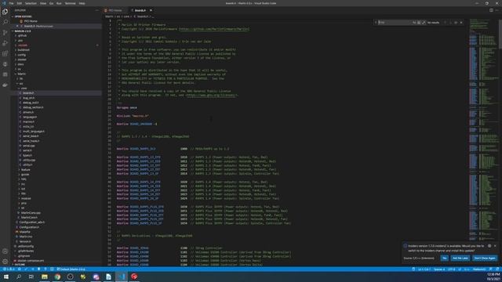Image resolution: width=502 pixels, height=282 pixels.
Task: Click the Default (Marlin 2.0.x) environment in status bar
Action: 71,269
